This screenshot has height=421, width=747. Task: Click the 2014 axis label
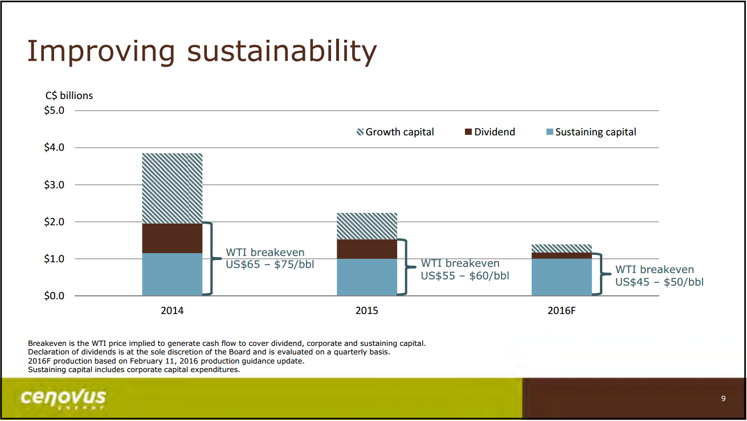172,311
